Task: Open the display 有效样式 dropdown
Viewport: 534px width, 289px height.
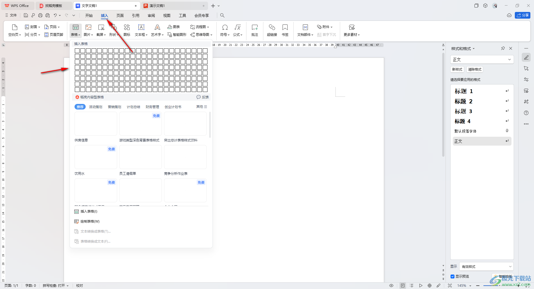Action: 486,266
